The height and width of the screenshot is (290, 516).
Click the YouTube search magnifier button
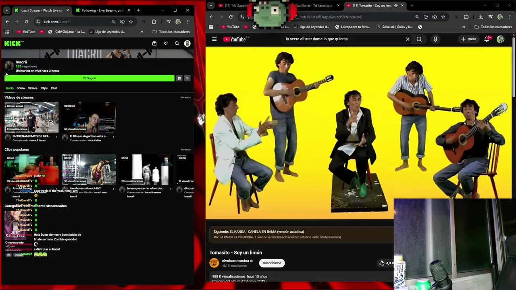pyautogui.click(x=419, y=39)
